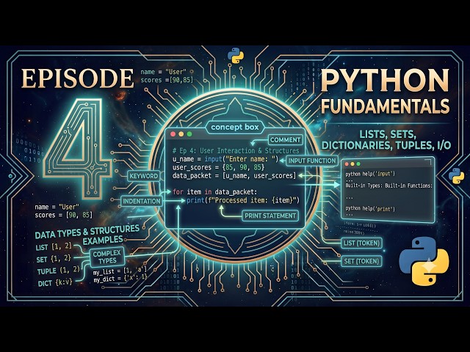Image resolution: width=470 pixels, height=352 pixels.
Task: Click the FUNDAMENTALS title text
Action: (385, 106)
